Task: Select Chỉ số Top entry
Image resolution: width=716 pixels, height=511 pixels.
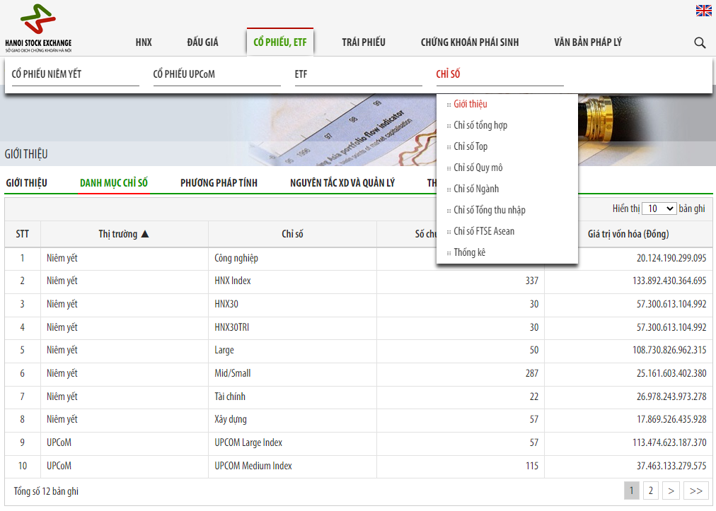Action: point(470,146)
